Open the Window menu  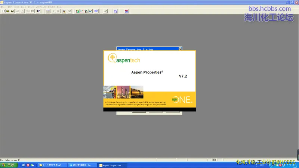(51, 7)
